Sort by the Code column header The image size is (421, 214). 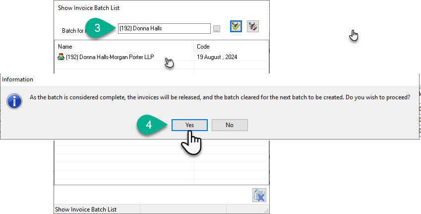[x=231, y=47]
